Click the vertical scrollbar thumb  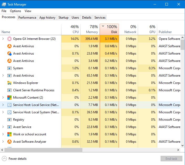tap(183, 45)
